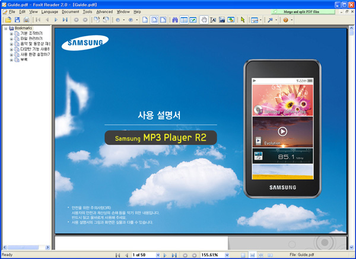Click the vertical scrollbar down arrow
The image size is (356, 259).
[351, 247]
